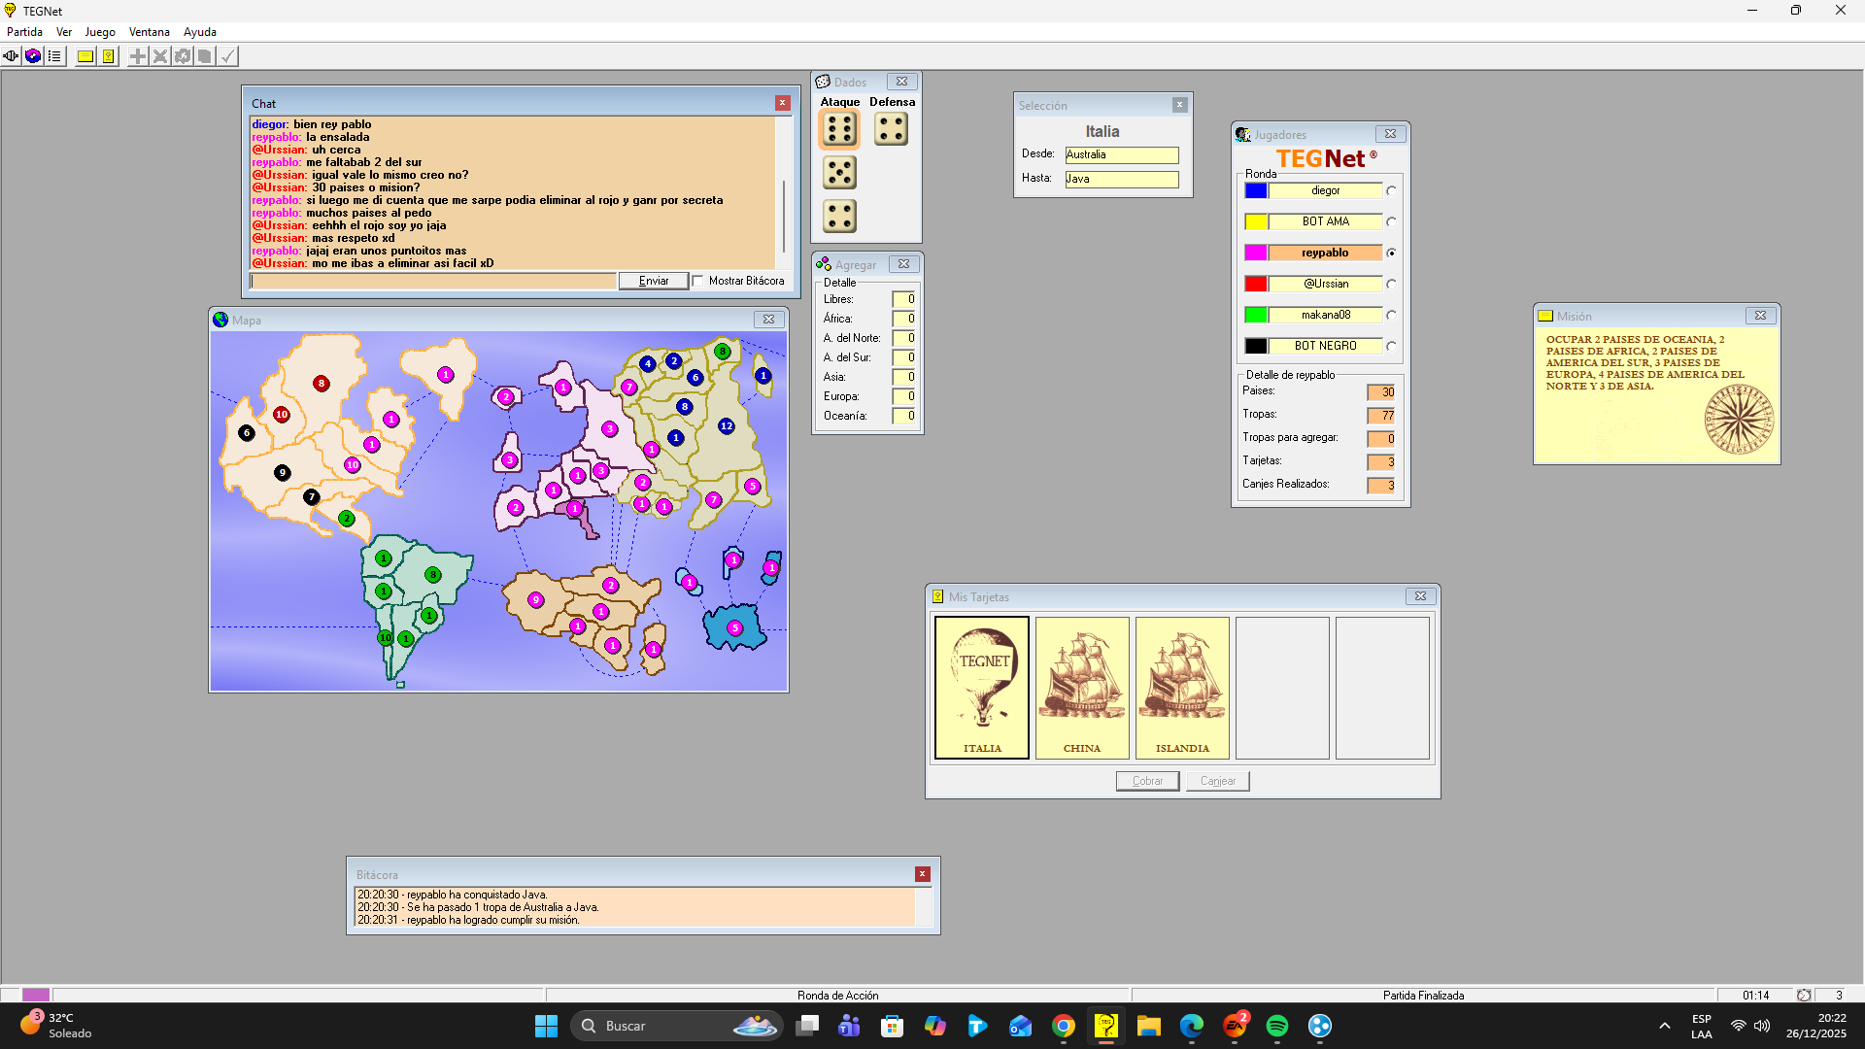Click the top attack die showing six

(839, 129)
